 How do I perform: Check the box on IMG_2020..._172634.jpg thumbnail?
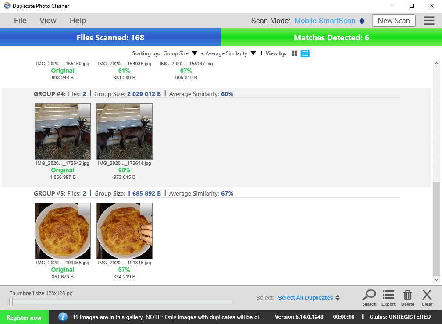146,110
